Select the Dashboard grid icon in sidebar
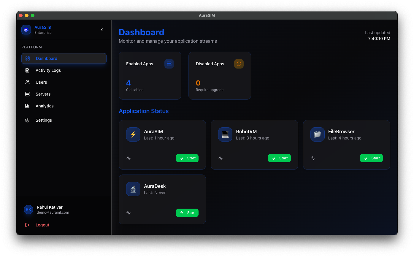Screen dimensions: 414x257 click(x=27, y=58)
